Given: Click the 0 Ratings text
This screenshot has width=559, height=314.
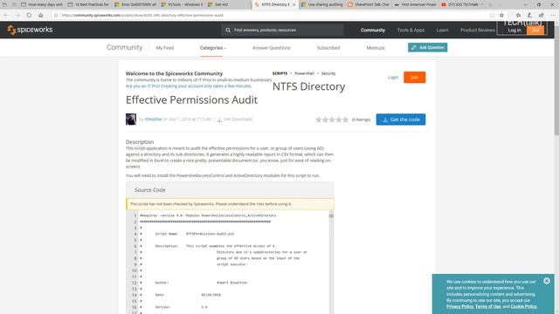Looking at the screenshot, I should coord(361,119).
